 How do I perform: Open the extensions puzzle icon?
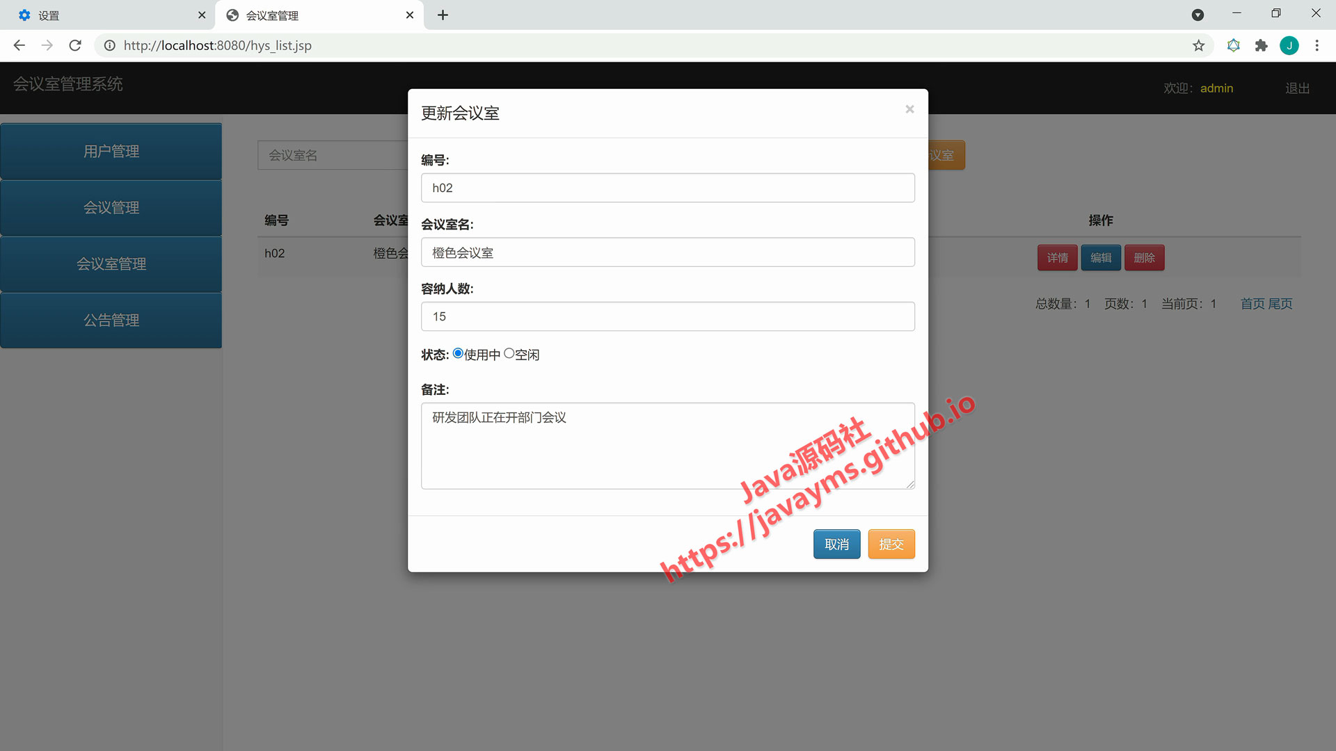click(x=1261, y=45)
